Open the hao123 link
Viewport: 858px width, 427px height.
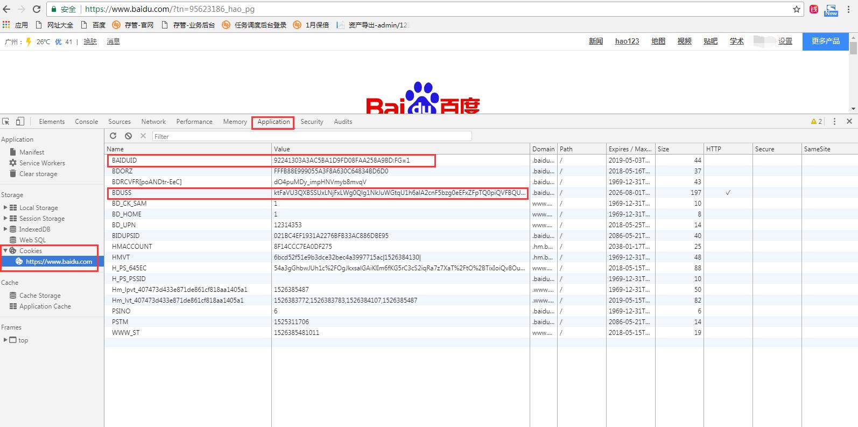(x=627, y=41)
